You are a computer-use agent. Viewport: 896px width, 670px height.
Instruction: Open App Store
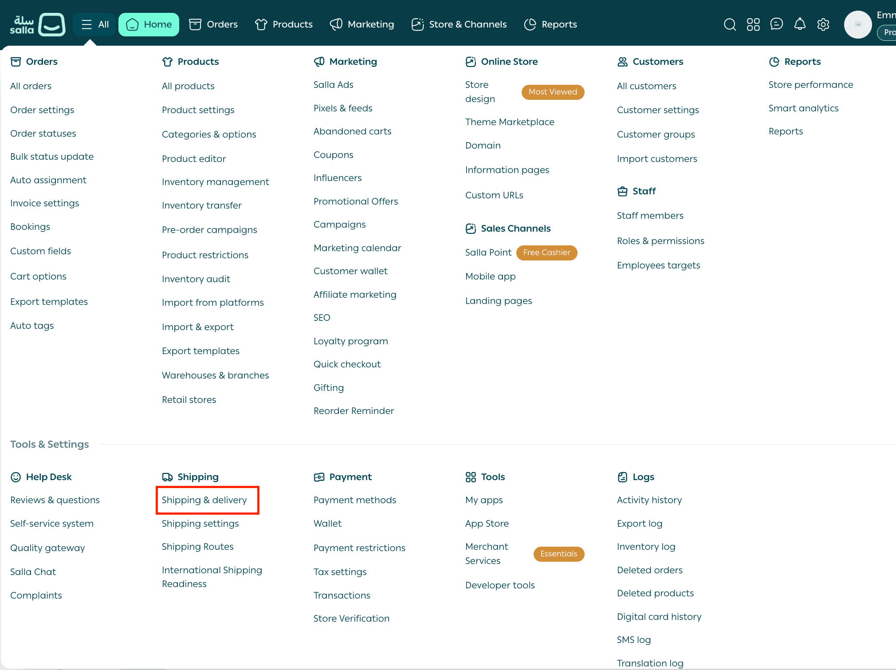pos(487,524)
